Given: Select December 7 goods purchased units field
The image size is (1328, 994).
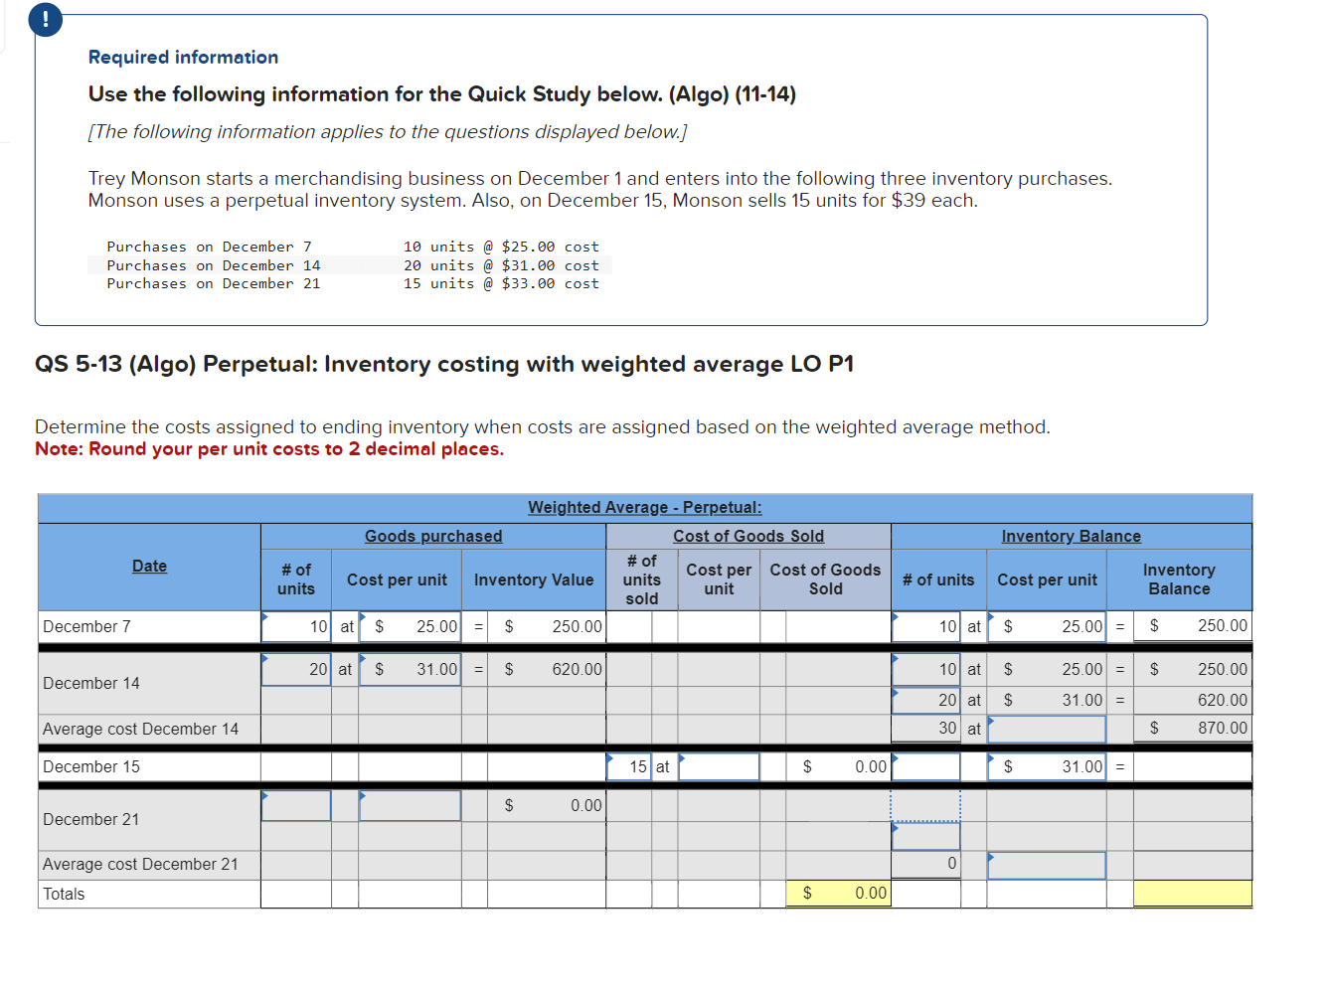Looking at the screenshot, I should (296, 626).
